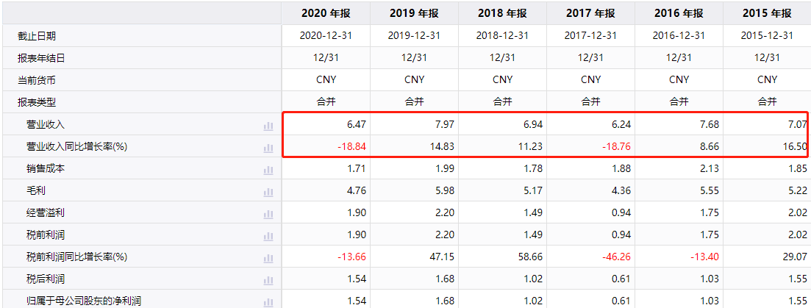
Task: Select 经营溢利 value 1.49 for 2018
Action: (533, 213)
